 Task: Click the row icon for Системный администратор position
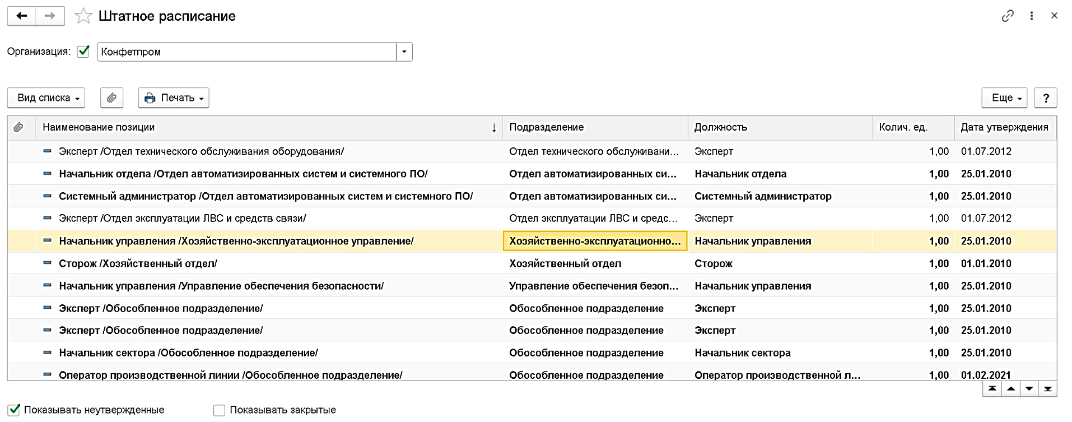point(48,196)
